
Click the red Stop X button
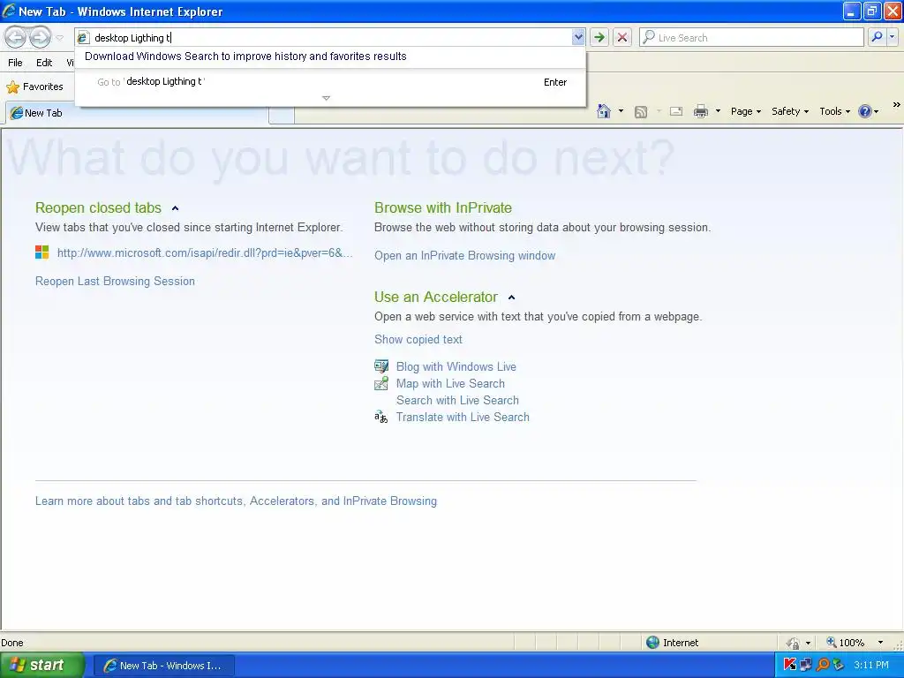tap(622, 37)
